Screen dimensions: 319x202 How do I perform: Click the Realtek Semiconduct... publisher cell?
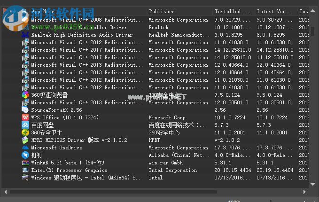pyautogui.click(x=179, y=35)
